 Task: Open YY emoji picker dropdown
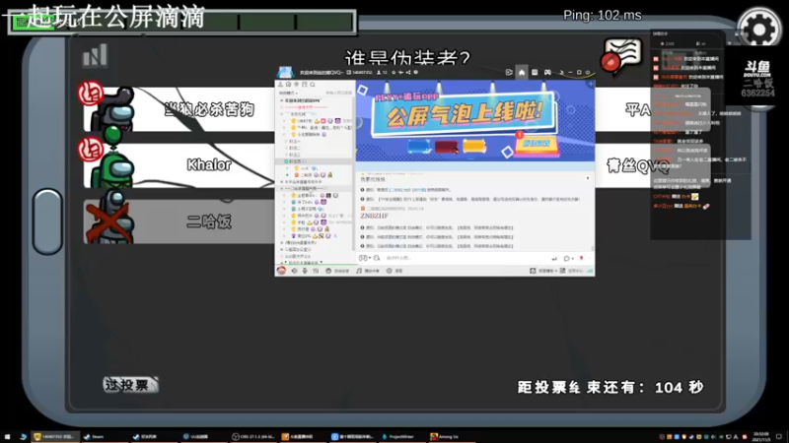coord(364,258)
